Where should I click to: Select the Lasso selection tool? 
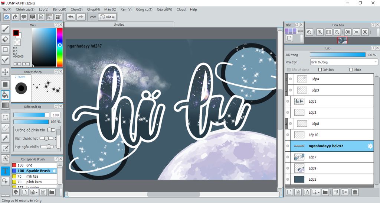[5, 128]
